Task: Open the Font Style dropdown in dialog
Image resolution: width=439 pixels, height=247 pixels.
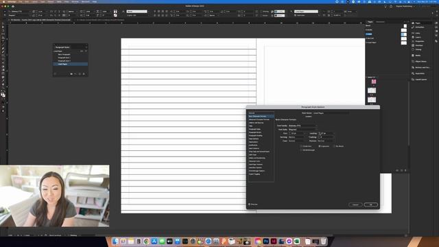Action: [302, 130]
